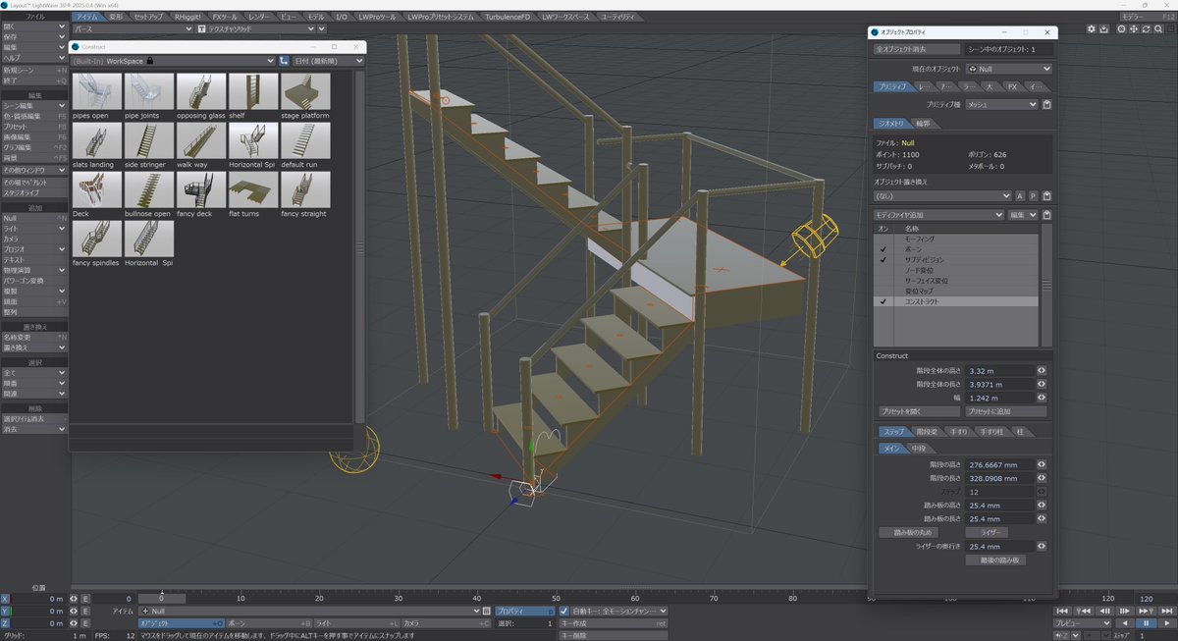1178x641 pixels.
Task: Click the phone icon beside WorkSpace dropdown
Action: coord(285,61)
